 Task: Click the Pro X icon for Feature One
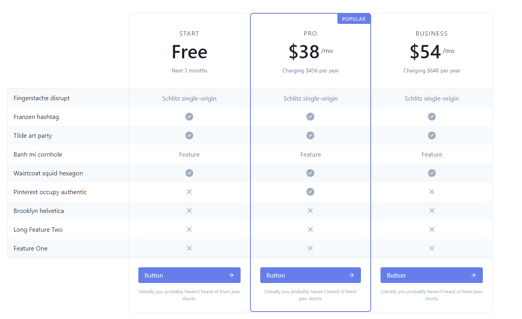click(310, 248)
